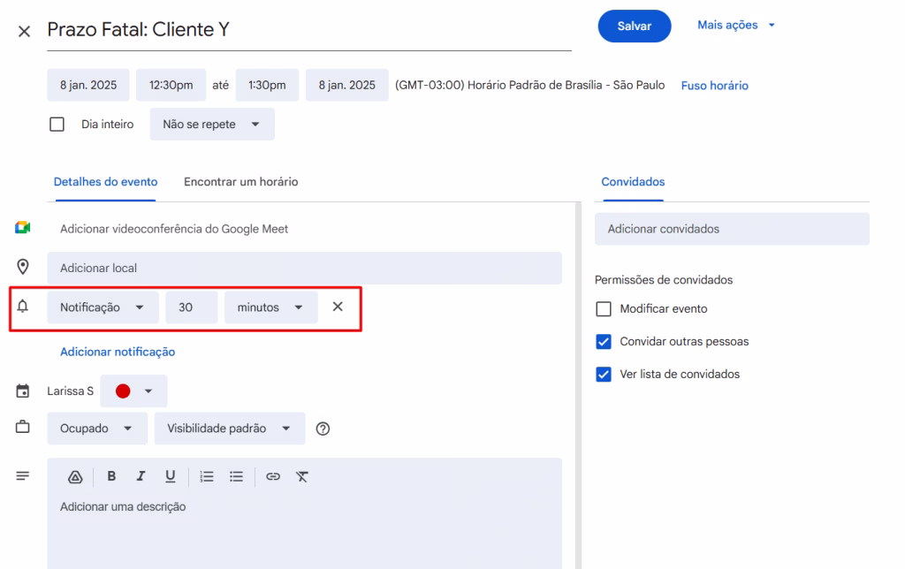Open the minutos unit dropdown
This screenshot has height=569, width=905.
[270, 307]
